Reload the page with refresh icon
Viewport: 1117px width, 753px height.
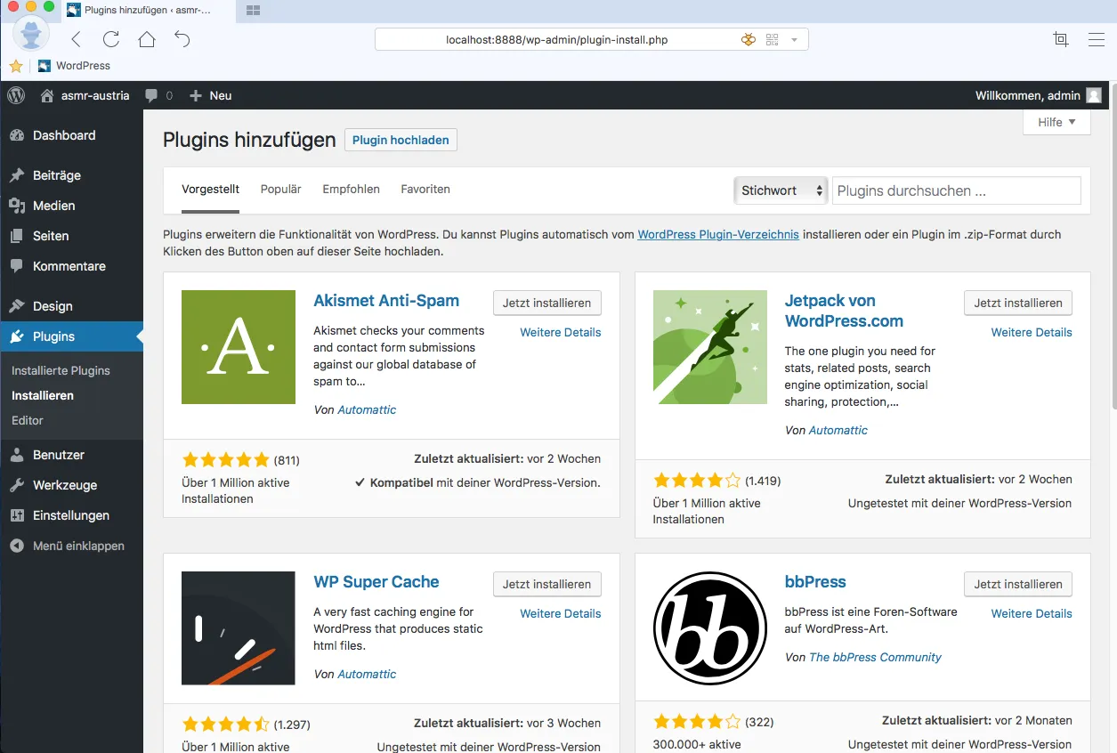point(111,39)
